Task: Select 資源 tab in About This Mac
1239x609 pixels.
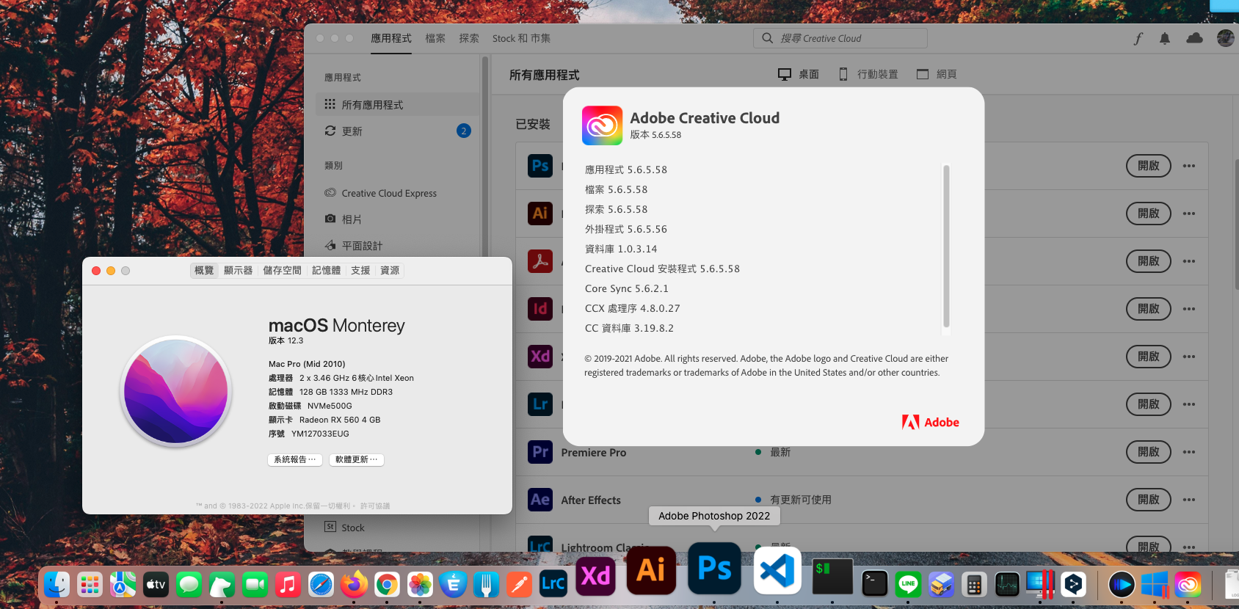Action: [390, 271]
